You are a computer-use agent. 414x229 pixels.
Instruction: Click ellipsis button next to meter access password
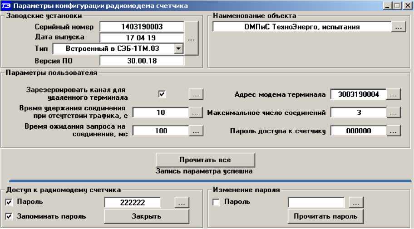394,131
